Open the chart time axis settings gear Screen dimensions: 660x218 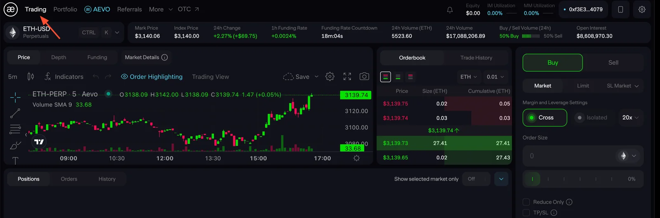[357, 158]
